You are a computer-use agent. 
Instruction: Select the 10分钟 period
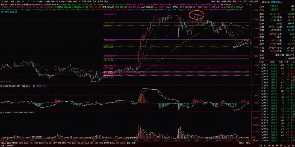click(40, 2)
